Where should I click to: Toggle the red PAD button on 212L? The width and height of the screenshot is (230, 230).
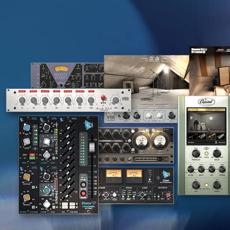[32, 155]
